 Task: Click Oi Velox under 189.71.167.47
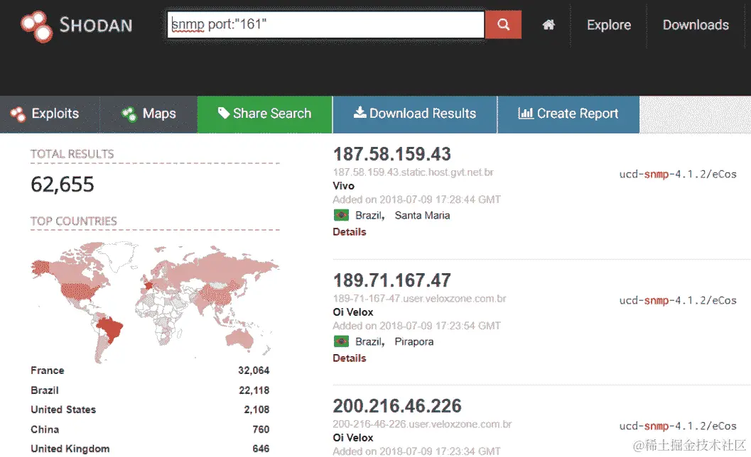click(353, 312)
